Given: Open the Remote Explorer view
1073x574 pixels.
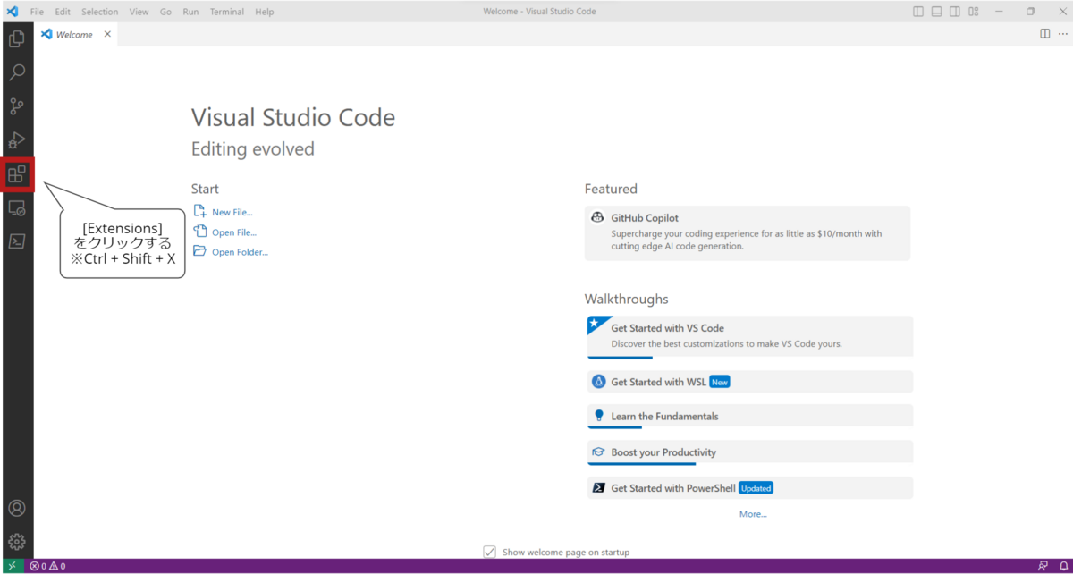Looking at the screenshot, I should click(16, 208).
